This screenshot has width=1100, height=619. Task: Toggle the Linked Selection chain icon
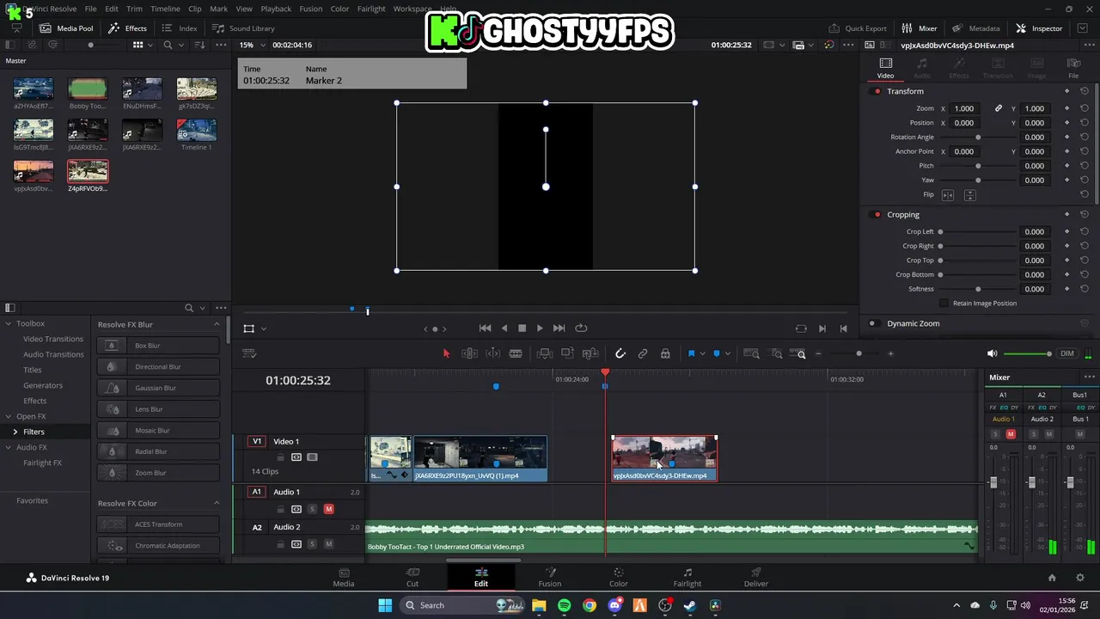point(643,353)
